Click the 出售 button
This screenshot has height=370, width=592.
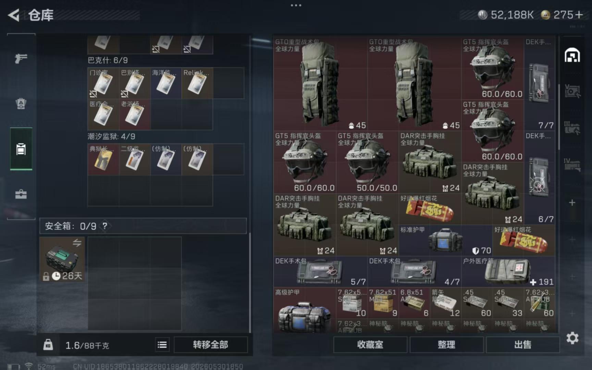[523, 345]
